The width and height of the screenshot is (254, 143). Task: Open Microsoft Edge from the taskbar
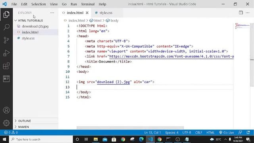pyautogui.click(x=141, y=139)
